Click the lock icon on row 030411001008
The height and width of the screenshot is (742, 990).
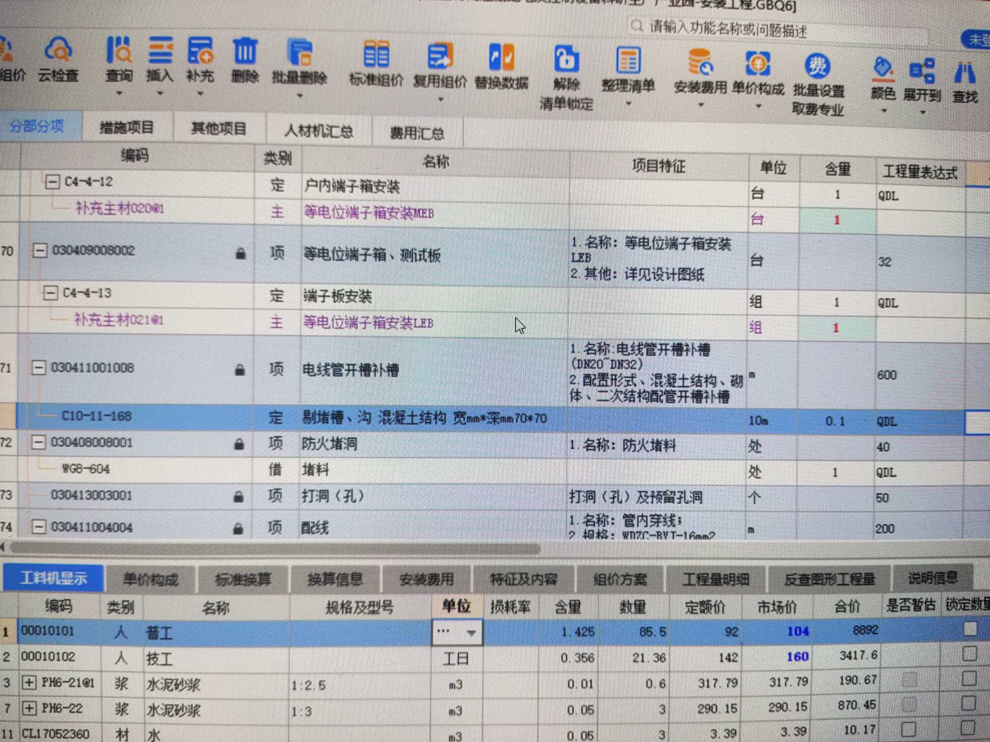[240, 370]
